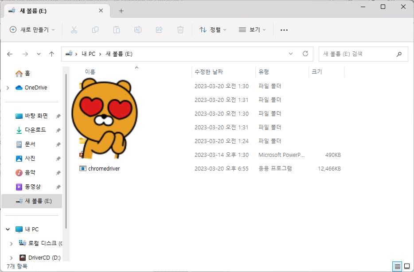This screenshot has height=272, width=414.
Task: Click 새 볼륨 (E:) in breadcrumb path
Action: click(119, 54)
